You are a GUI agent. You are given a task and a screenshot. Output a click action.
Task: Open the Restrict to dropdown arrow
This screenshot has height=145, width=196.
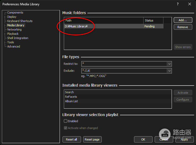tap(169, 64)
